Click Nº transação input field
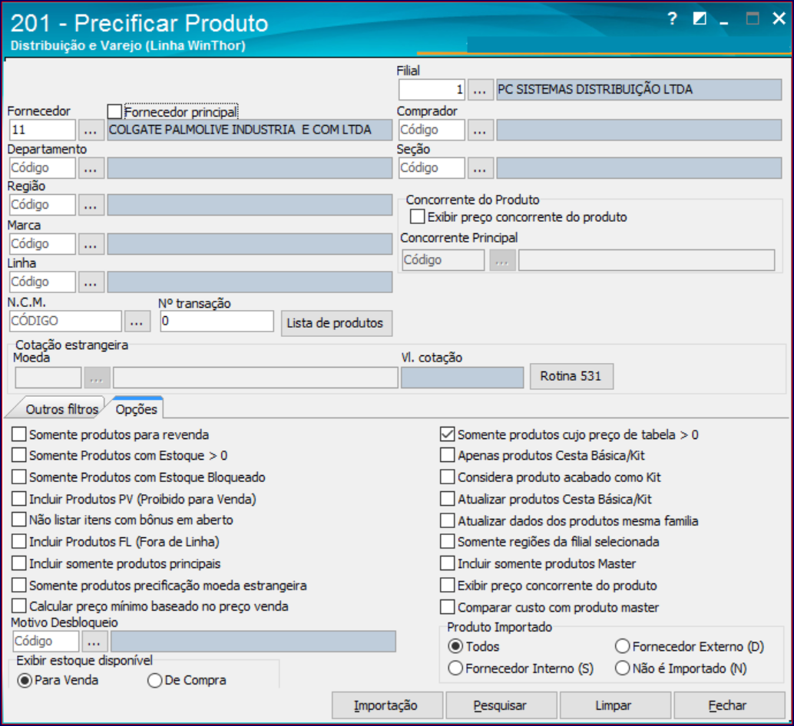 click(x=217, y=322)
